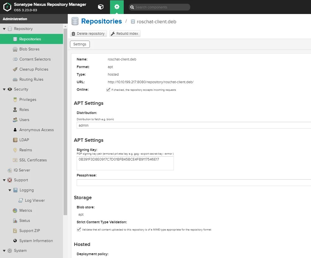Image resolution: width=311 pixels, height=258 pixels.
Task: Click the Support ZIP archive icon
Action: (x=15, y=231)
